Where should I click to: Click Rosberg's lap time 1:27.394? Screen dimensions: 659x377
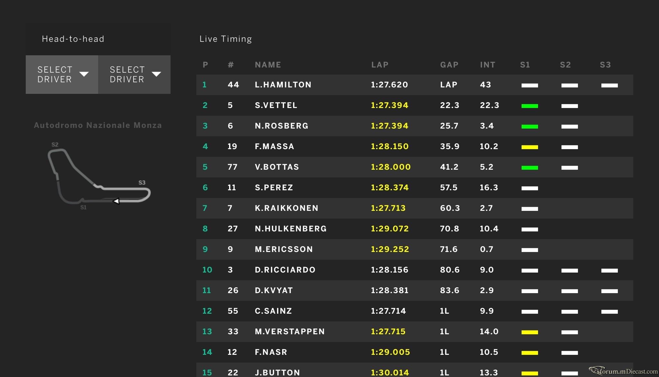point(389,126)
